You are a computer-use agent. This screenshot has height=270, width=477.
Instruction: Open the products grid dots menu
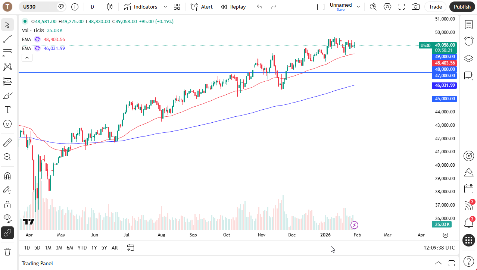coord(469,240)
